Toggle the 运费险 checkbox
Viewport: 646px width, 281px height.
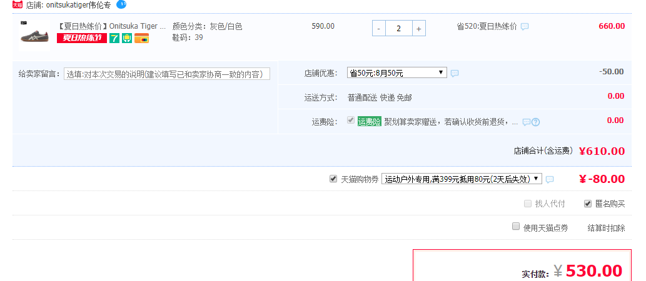tap(351, 121)
